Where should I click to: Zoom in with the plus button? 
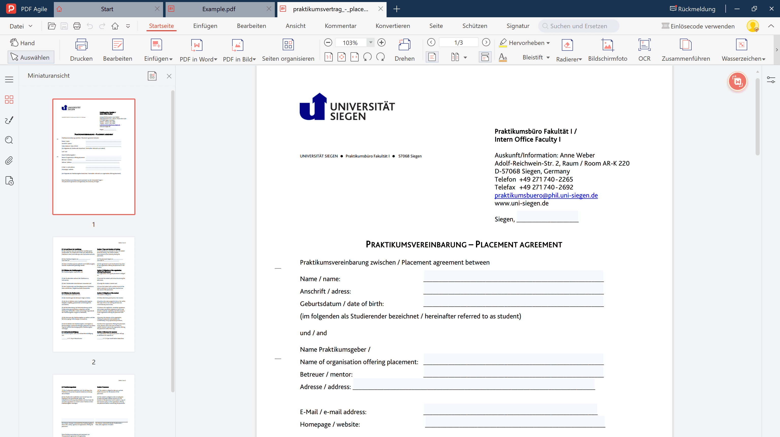click(x=381, y=42)
